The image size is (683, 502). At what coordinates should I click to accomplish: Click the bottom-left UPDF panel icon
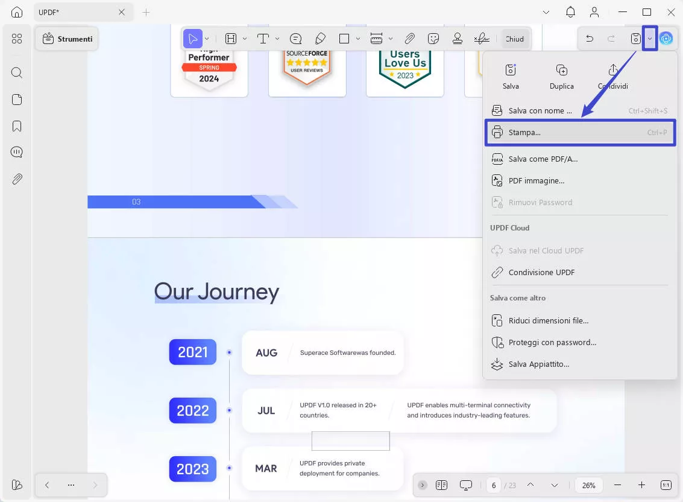[16, 485]
